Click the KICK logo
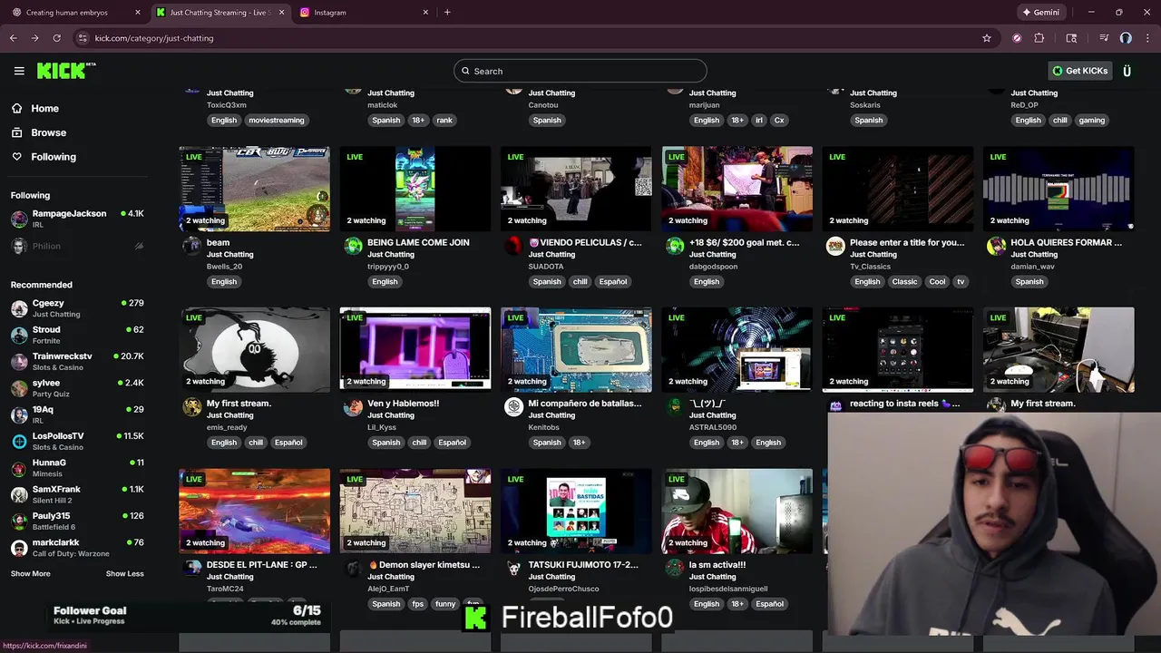This screenshot has height=653, width=1161. tap(66, 71)
